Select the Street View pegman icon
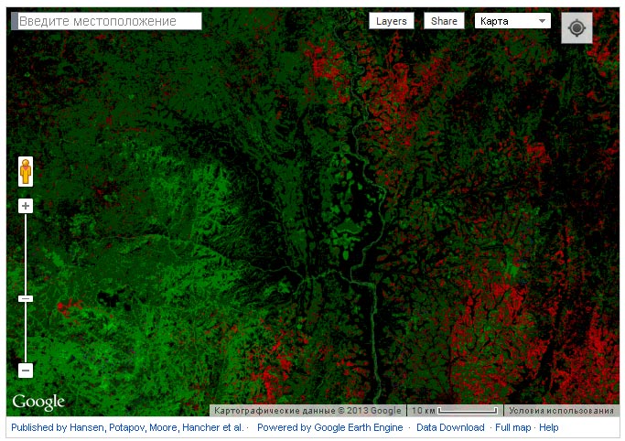Viewport: 625px width, 441px height. 26,171
